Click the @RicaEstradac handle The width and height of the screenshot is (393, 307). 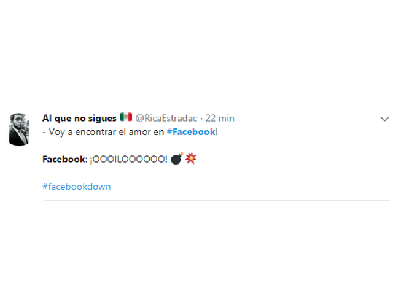(x=166, y=119)
